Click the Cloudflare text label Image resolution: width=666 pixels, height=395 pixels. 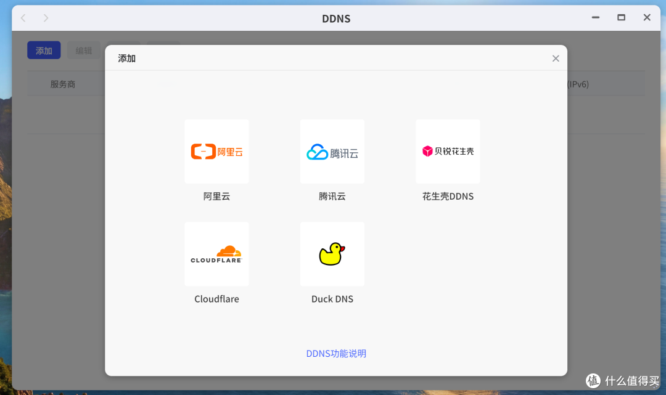tap(216, 299)
